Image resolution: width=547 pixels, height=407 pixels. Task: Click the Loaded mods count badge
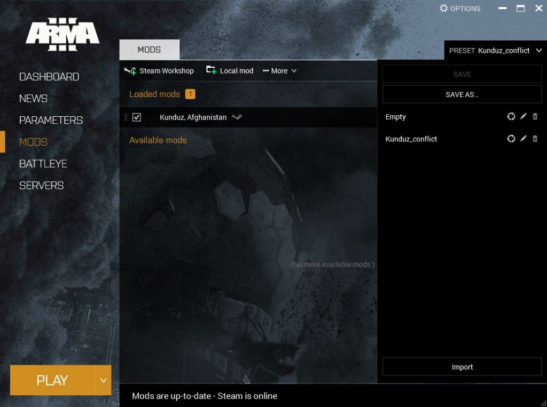coord(190,94)
